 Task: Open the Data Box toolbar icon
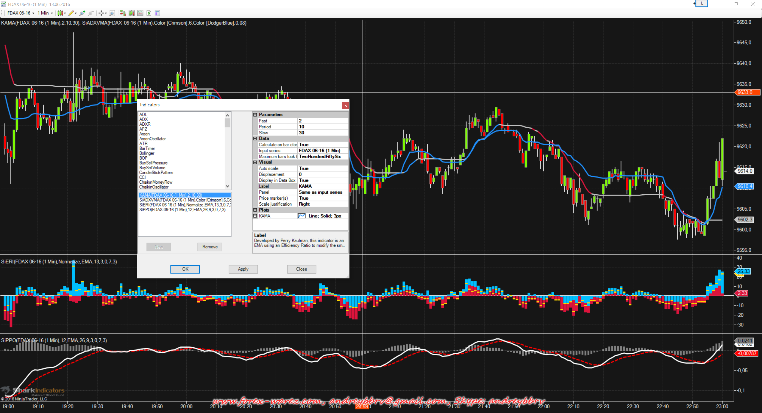pos(157,13)
